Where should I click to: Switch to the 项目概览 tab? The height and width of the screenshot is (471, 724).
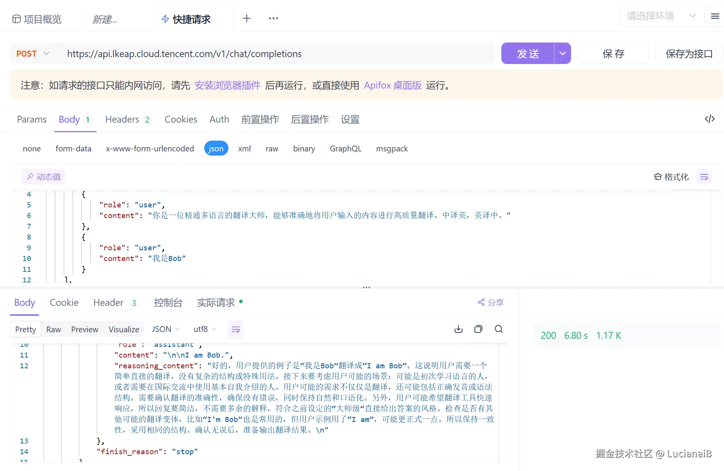click(x=37, y=19)
